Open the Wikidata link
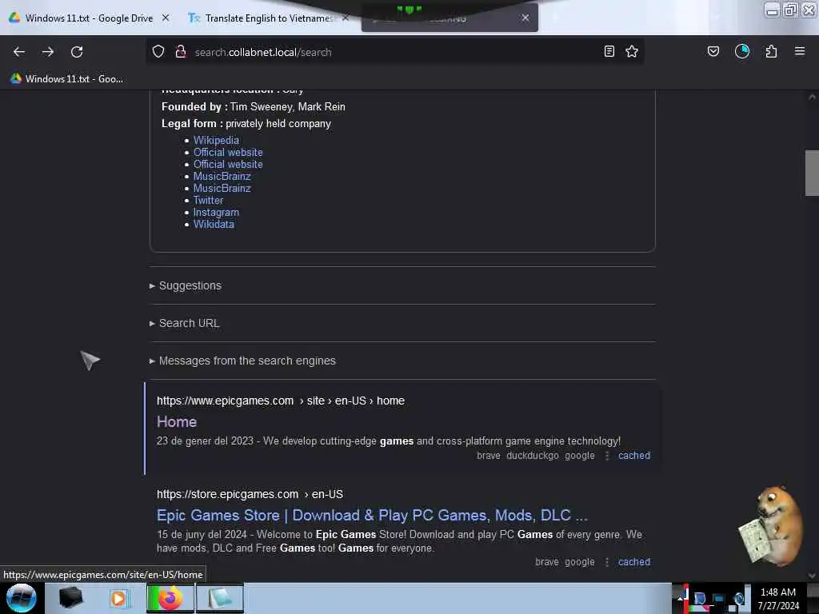Image resolution: width=819 pixels, height=614 pixels. pos(214,224)
